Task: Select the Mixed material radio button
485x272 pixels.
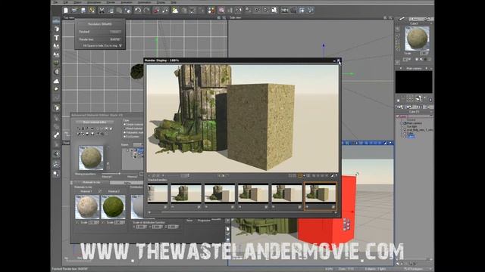Action: (124, 128)
